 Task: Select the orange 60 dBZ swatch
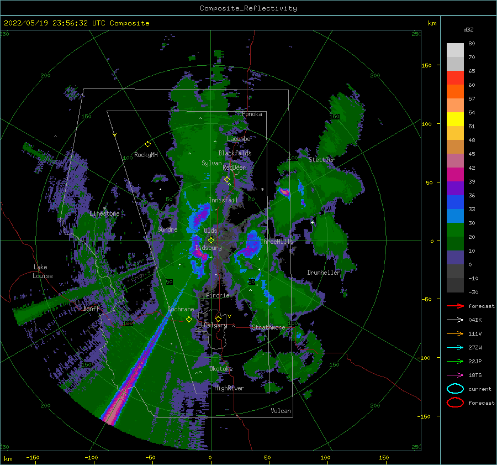point(455,91)
